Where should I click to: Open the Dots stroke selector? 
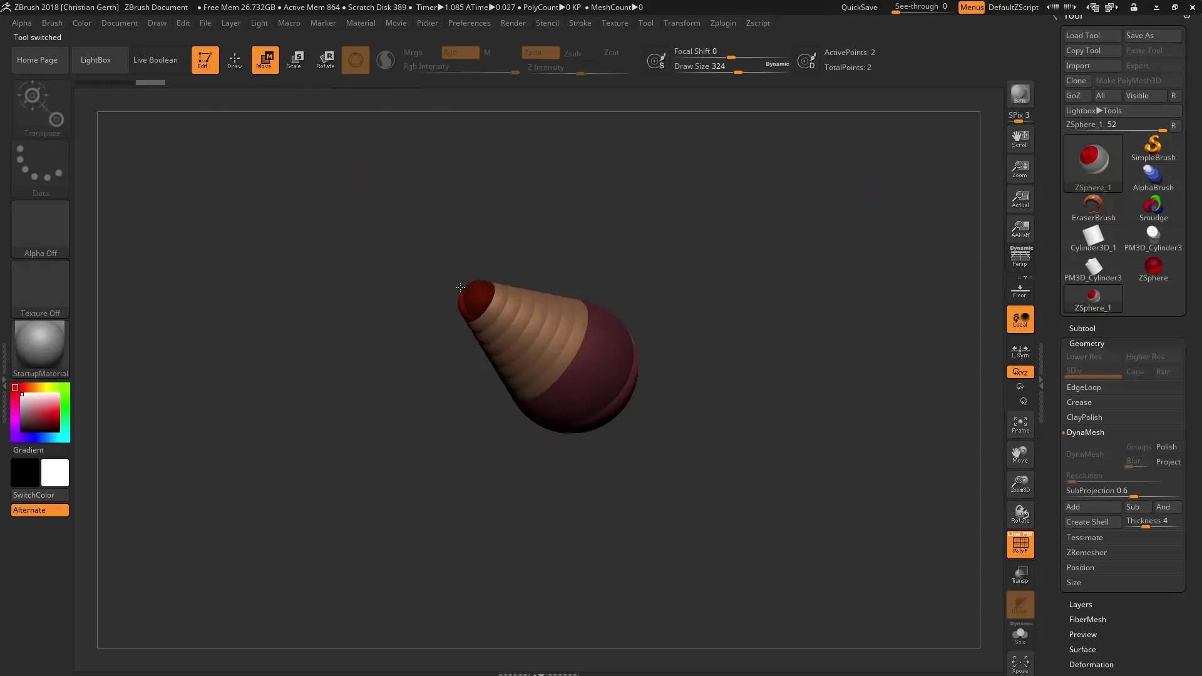click(41, 169)
